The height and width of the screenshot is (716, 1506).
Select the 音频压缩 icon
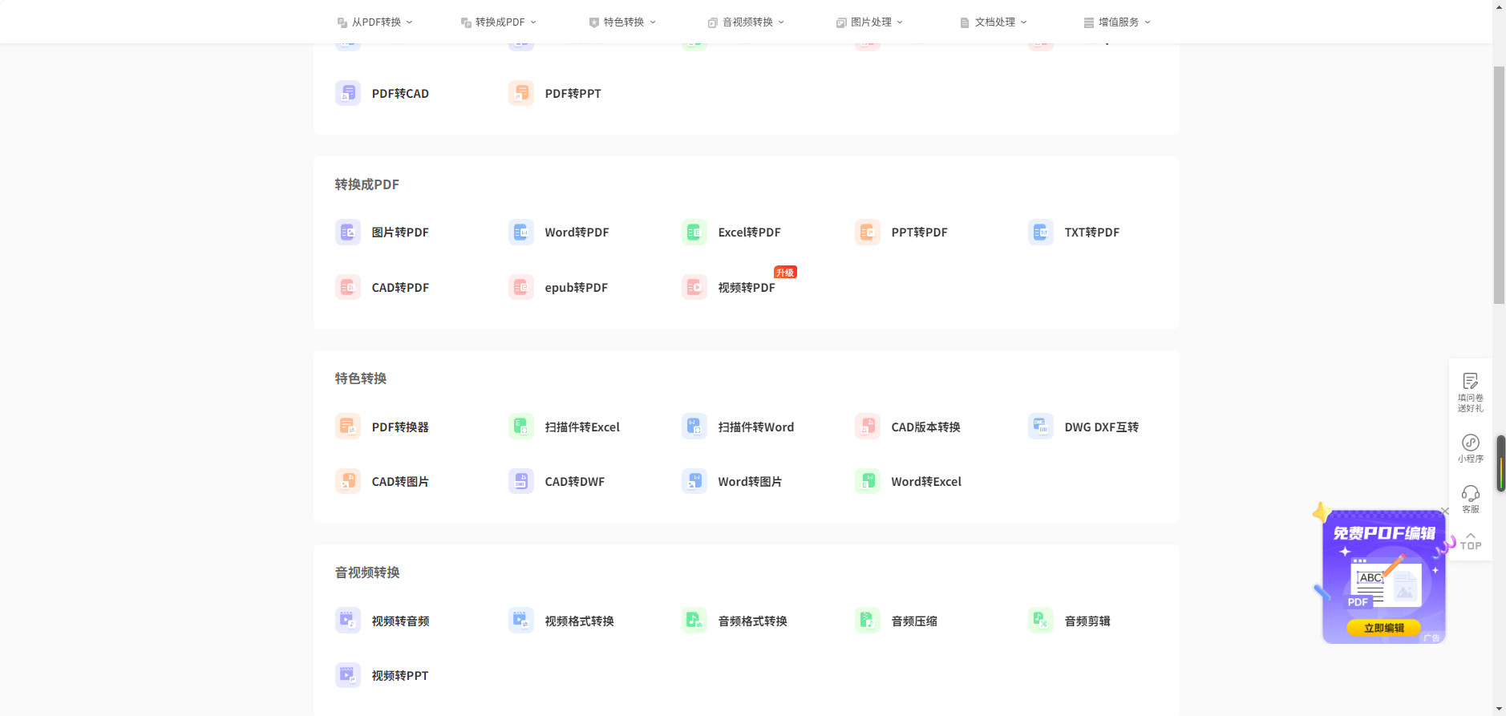click(x=867, y=621)
